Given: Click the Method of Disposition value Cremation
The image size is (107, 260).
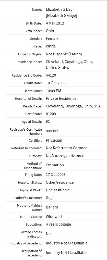Looking at the screenshot, I should (x=55, y=165).
